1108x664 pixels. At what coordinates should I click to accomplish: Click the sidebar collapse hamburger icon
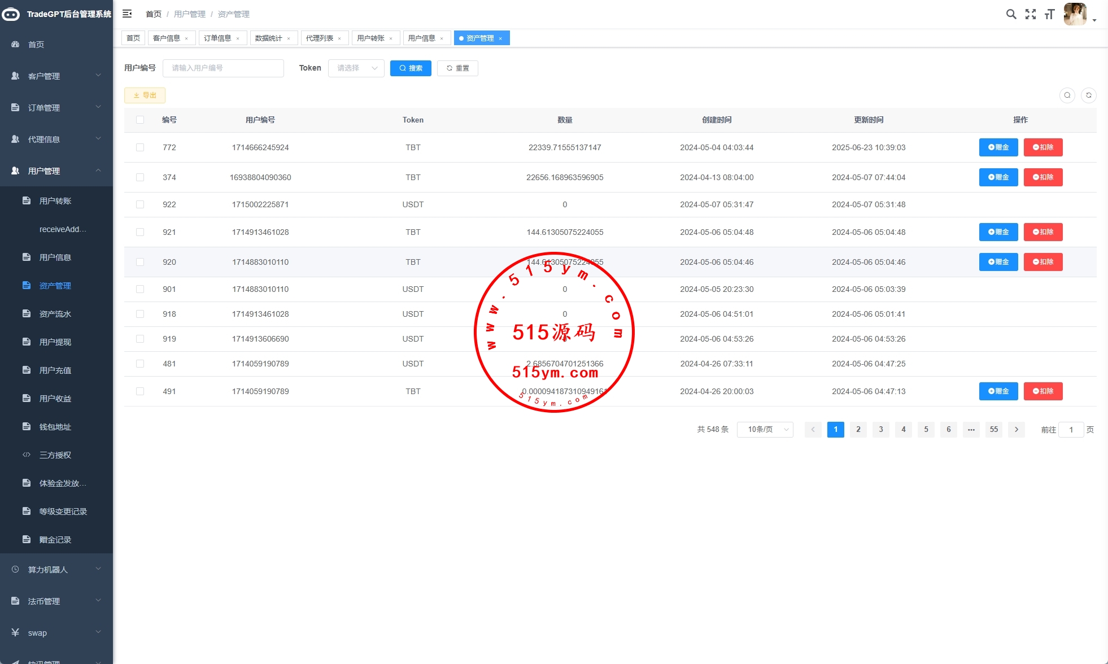tap(127, 14)
